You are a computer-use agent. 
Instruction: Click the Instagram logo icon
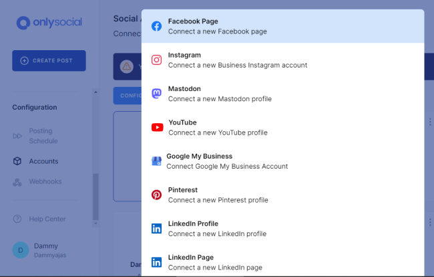coord(156,60)
